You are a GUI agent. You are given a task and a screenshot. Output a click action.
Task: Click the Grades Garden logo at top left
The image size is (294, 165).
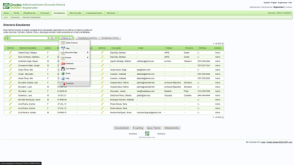pos(12,6)
